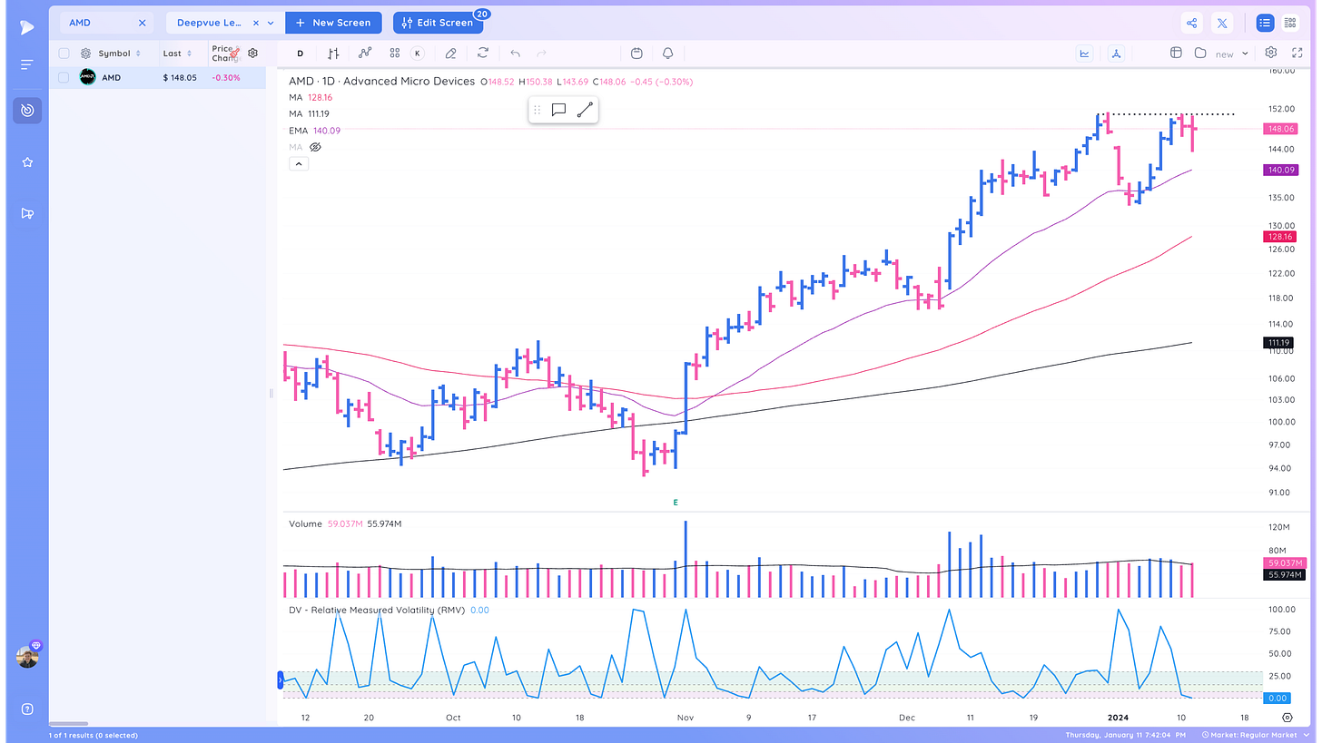This screenshot has height=743, width=1322.
Task: Select the bar chart style icon
Action: coord(333,54)
